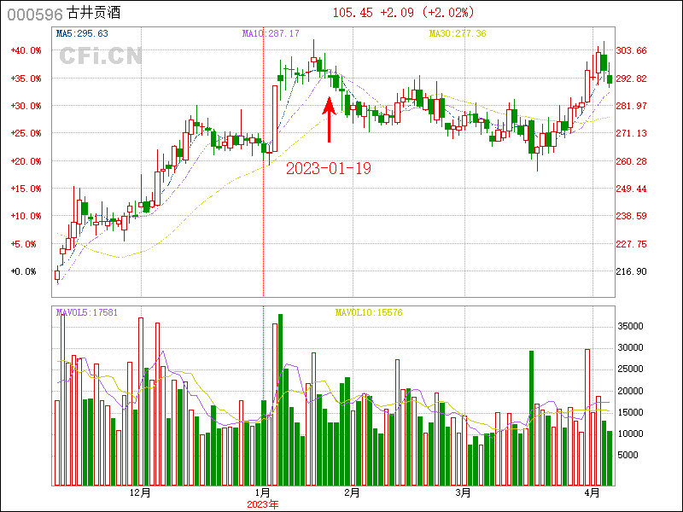683x512 pixels.
Task: Click the 281.97 price axis value
Action: pos(631,106)
